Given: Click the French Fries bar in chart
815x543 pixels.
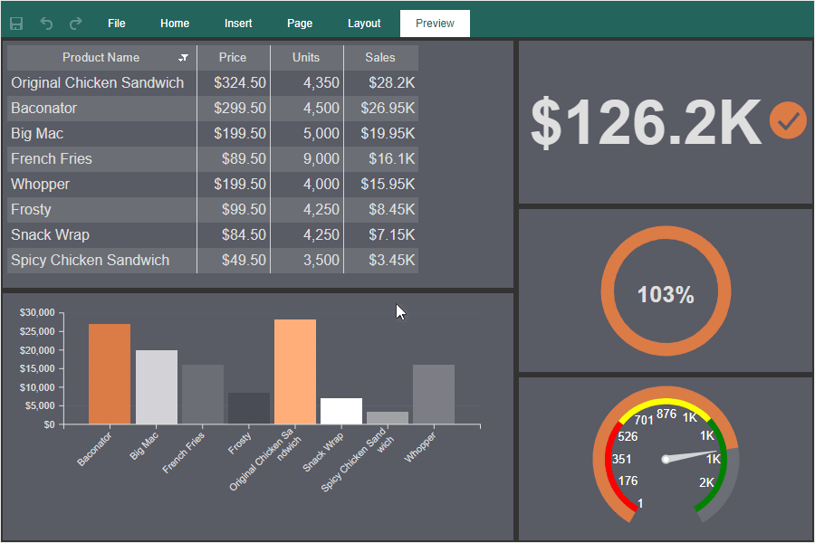Looking at the screenshot, I should [x=203, y=395].
